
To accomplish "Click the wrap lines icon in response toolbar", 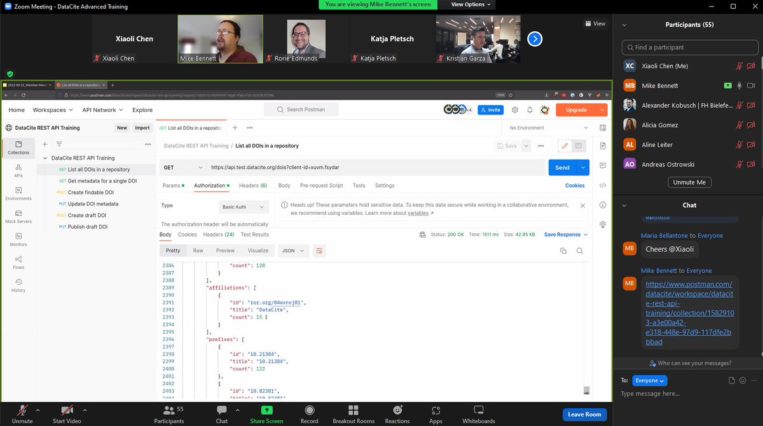I will coord(319,251).
